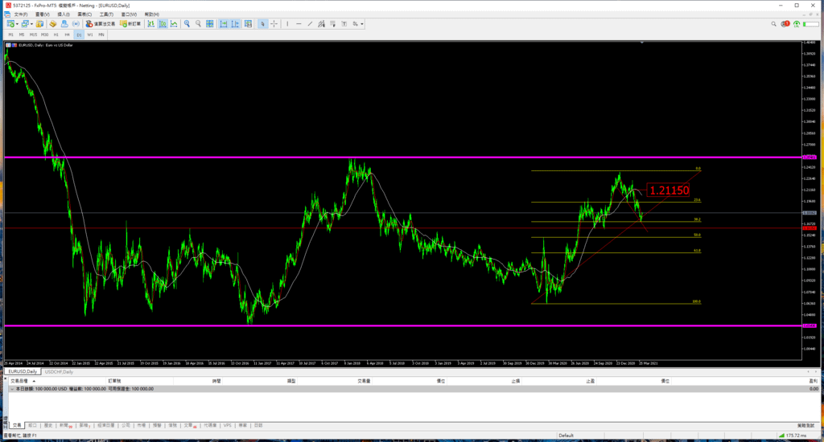This screenshot has height=442, width=824.
Task: Select the Fibonacci retracement tool
Action: click(332, 23)
